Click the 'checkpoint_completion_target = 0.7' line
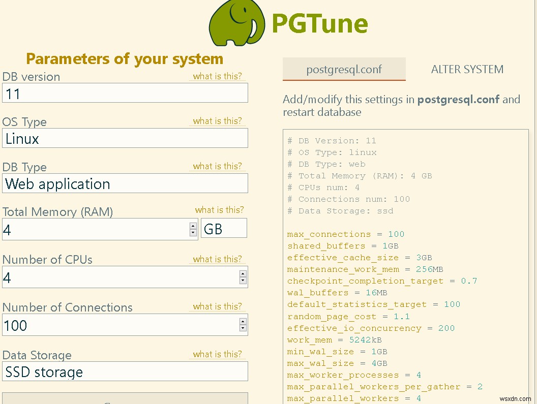The height and width of the screenshot is (404, 537). [382, 281]
